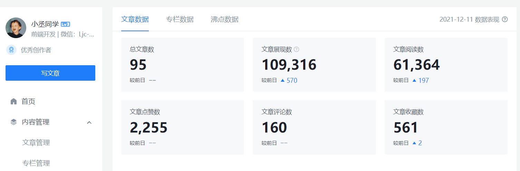Click the username 小丞同学

45,24
